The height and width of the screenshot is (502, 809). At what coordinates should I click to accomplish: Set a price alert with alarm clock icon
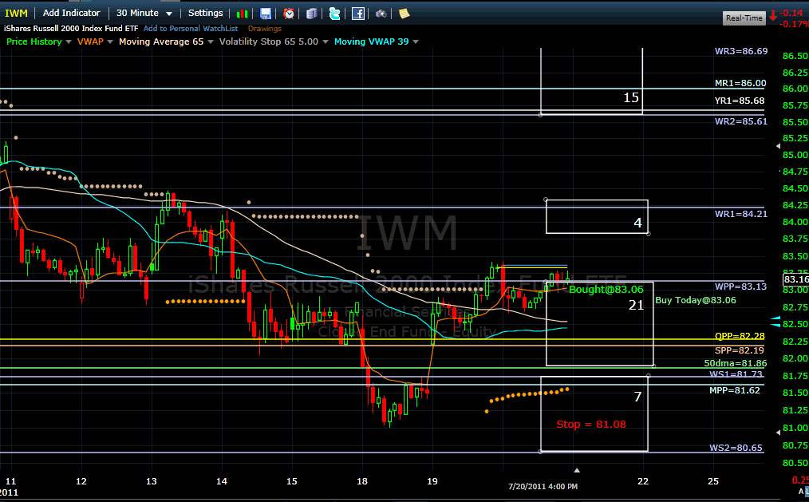(288, 14)
